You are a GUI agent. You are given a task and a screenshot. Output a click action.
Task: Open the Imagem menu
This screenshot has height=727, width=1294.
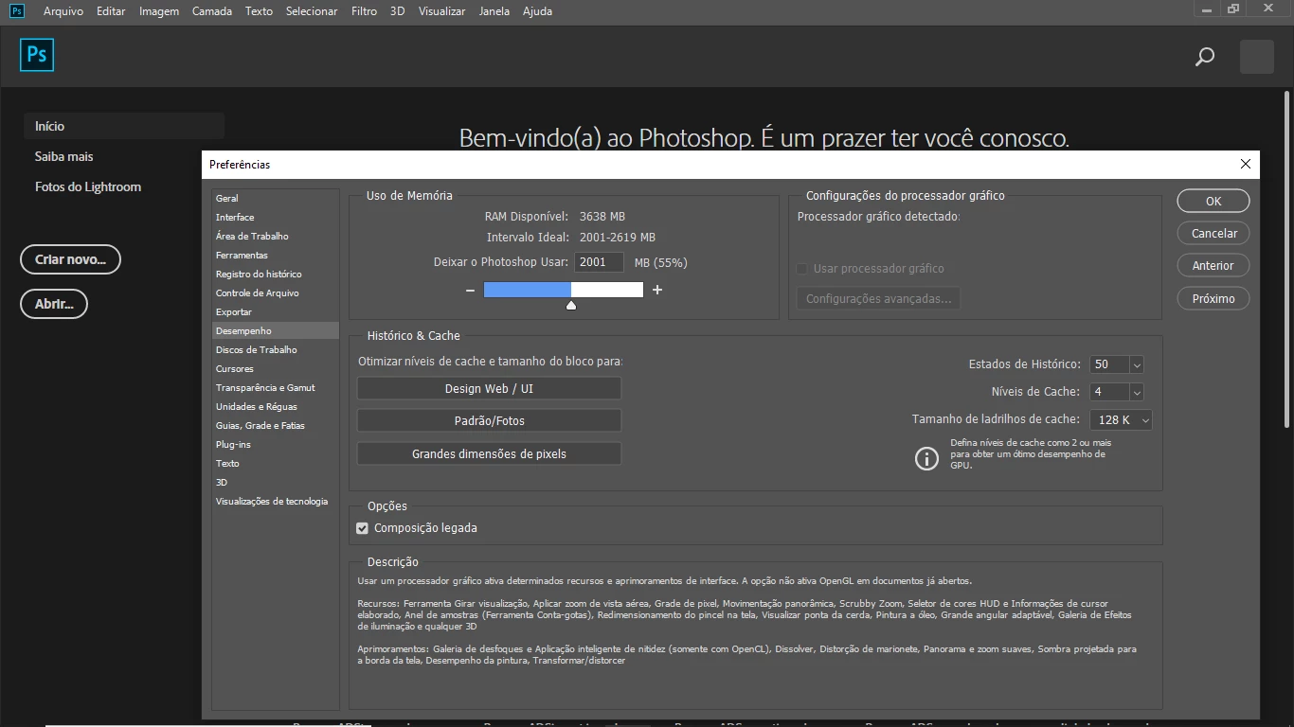(159, 11)
